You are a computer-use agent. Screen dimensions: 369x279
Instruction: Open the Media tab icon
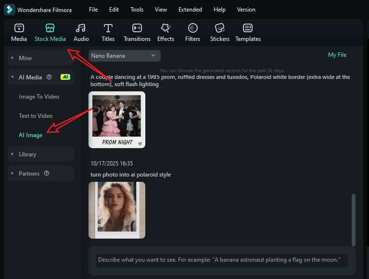pos(19,28)
